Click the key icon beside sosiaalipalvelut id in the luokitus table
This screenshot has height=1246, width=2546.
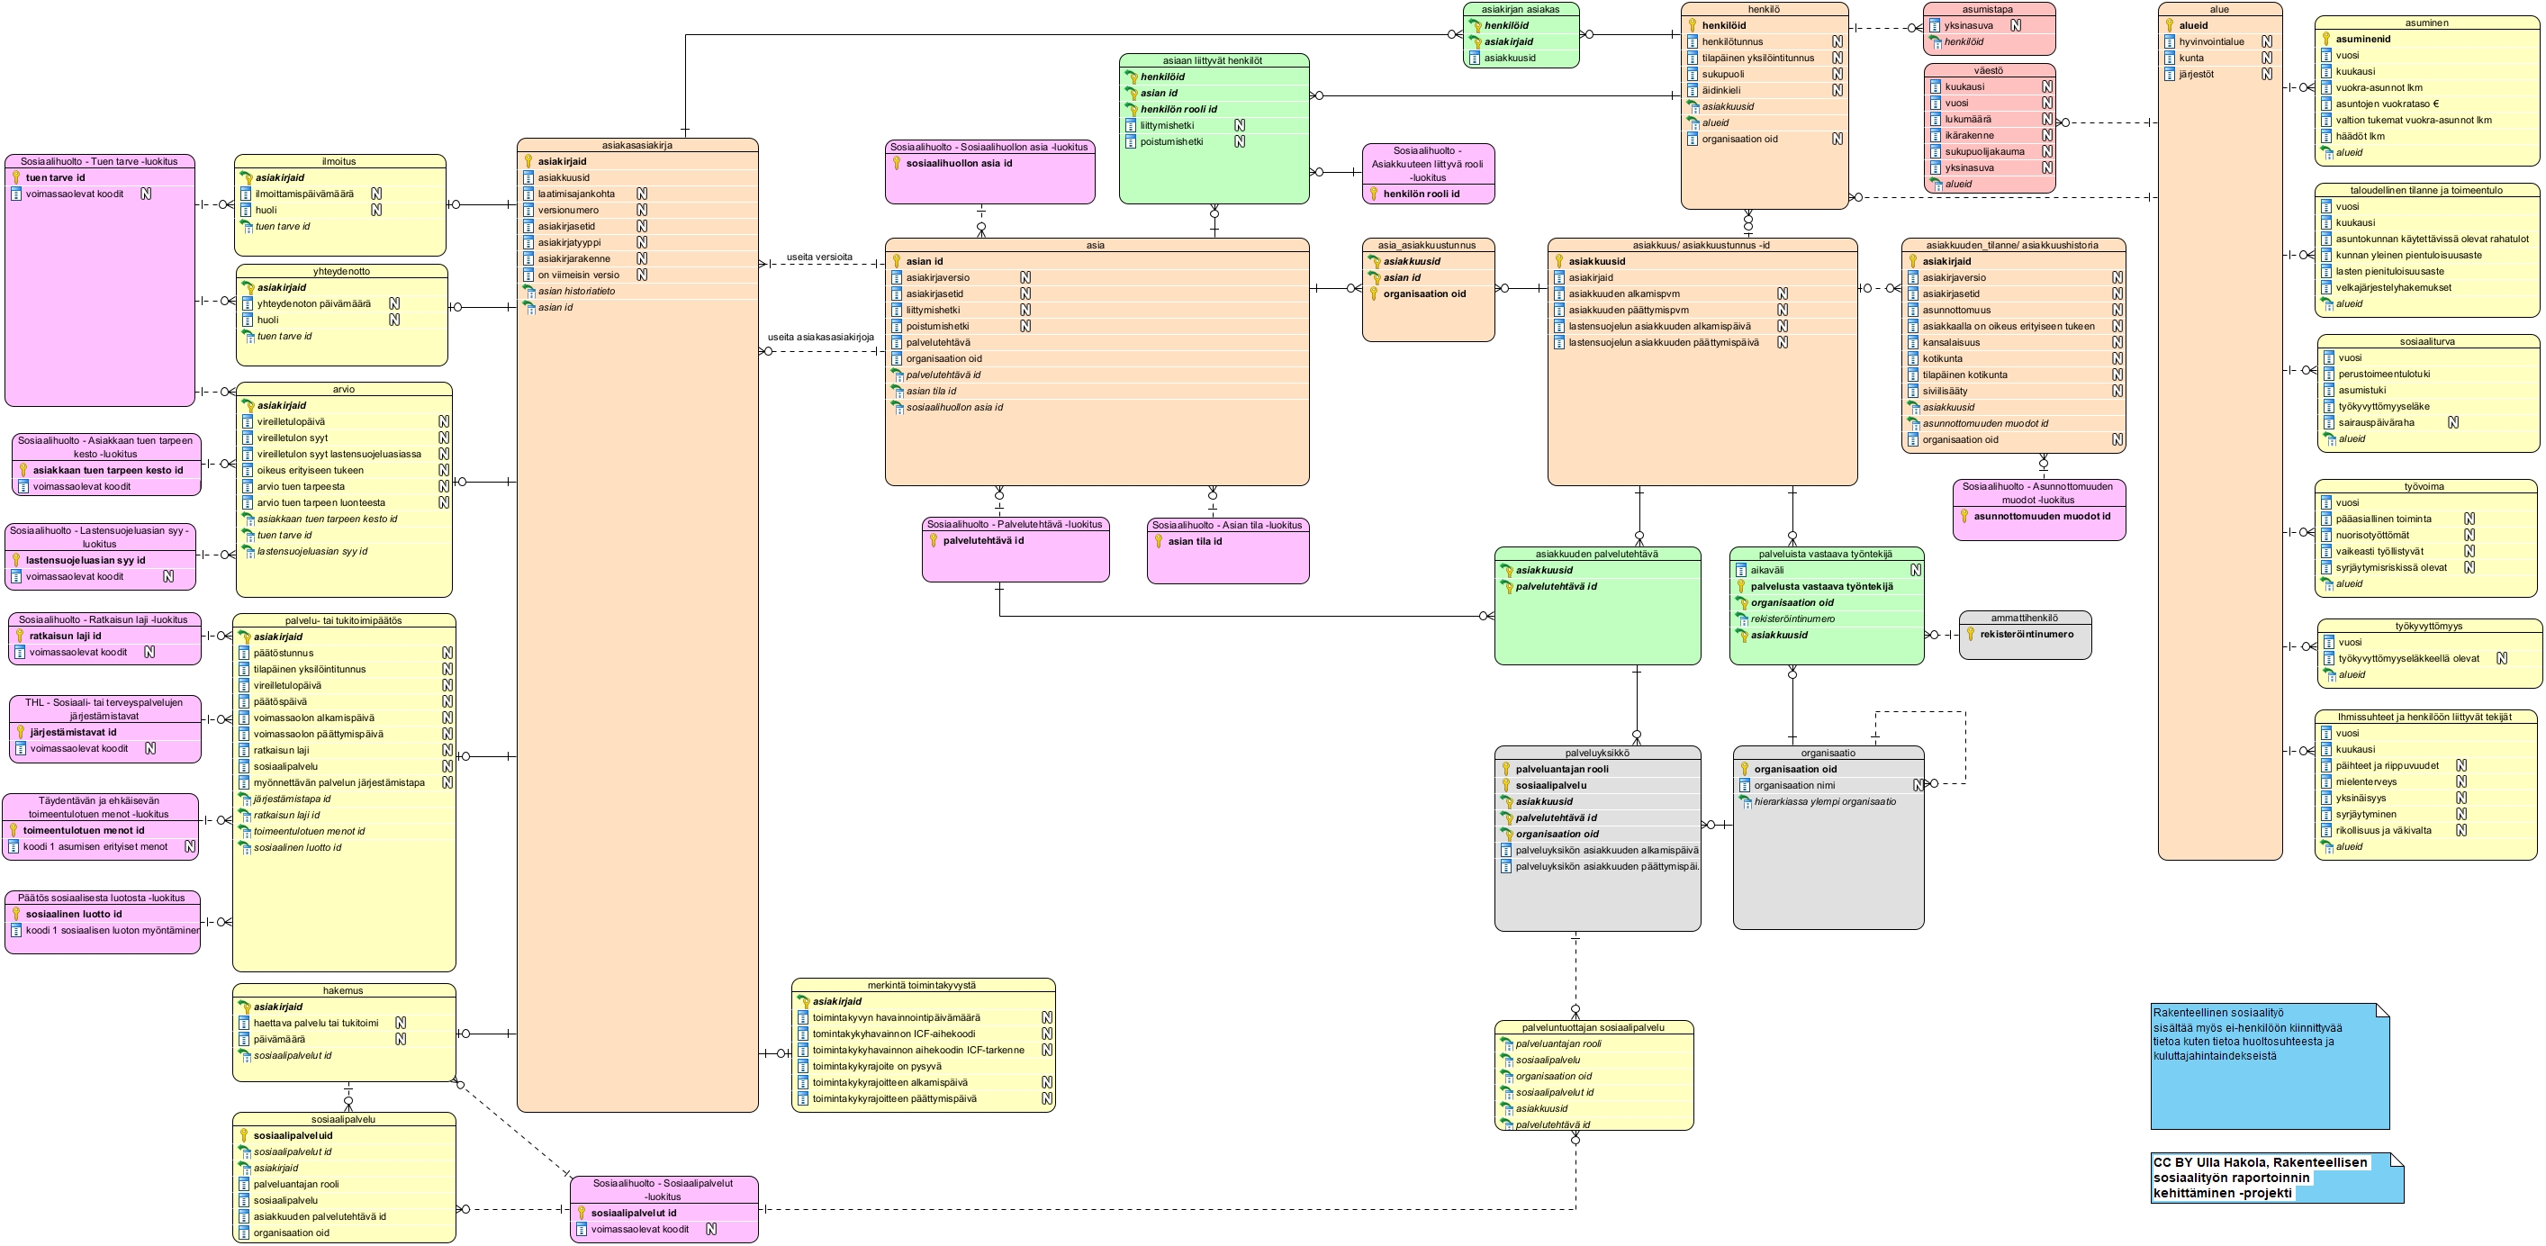click(x=582, y=1213)
